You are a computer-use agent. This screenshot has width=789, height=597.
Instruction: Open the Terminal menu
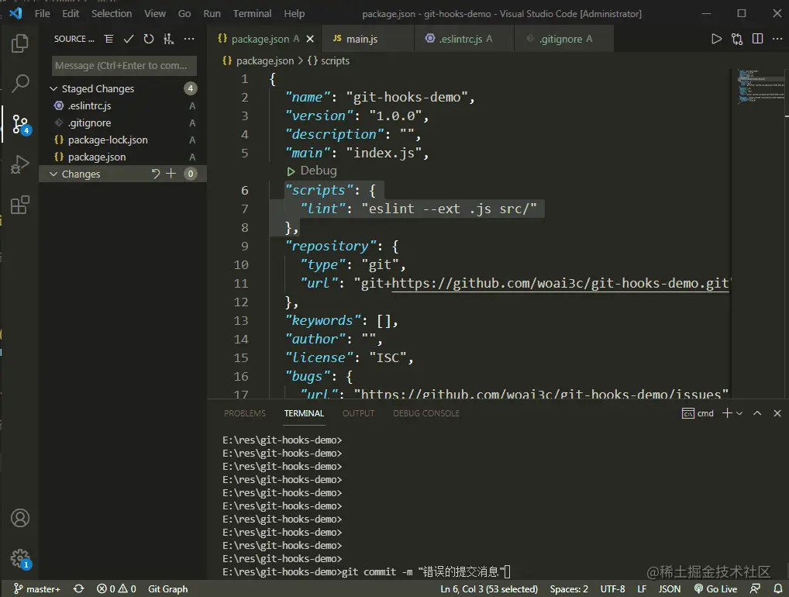(251, 13)
